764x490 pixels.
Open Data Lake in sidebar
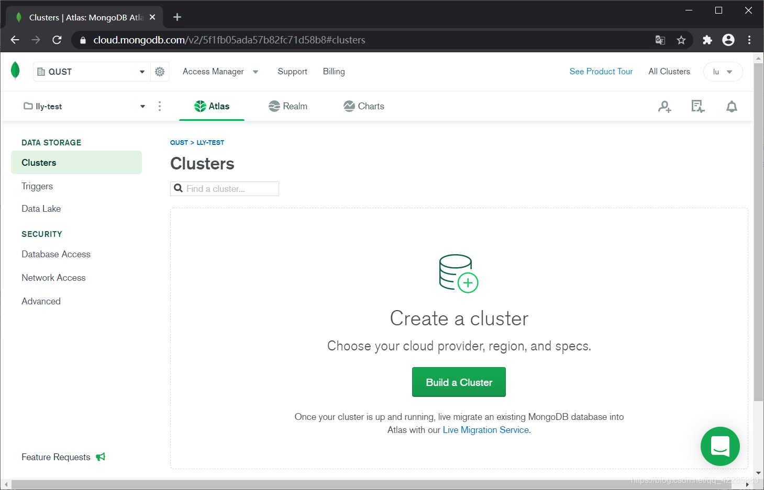pos(41,209)
